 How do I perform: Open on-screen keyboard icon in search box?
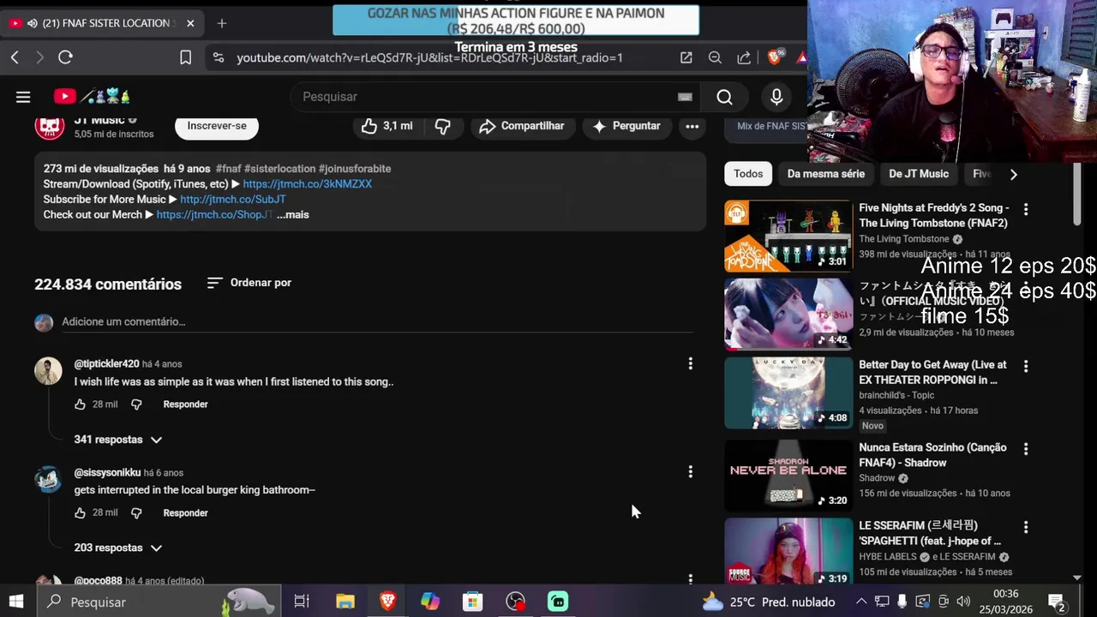685,97
